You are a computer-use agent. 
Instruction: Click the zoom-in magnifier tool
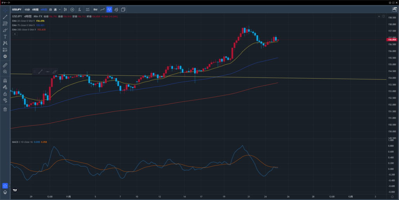(x=5, y=72)
